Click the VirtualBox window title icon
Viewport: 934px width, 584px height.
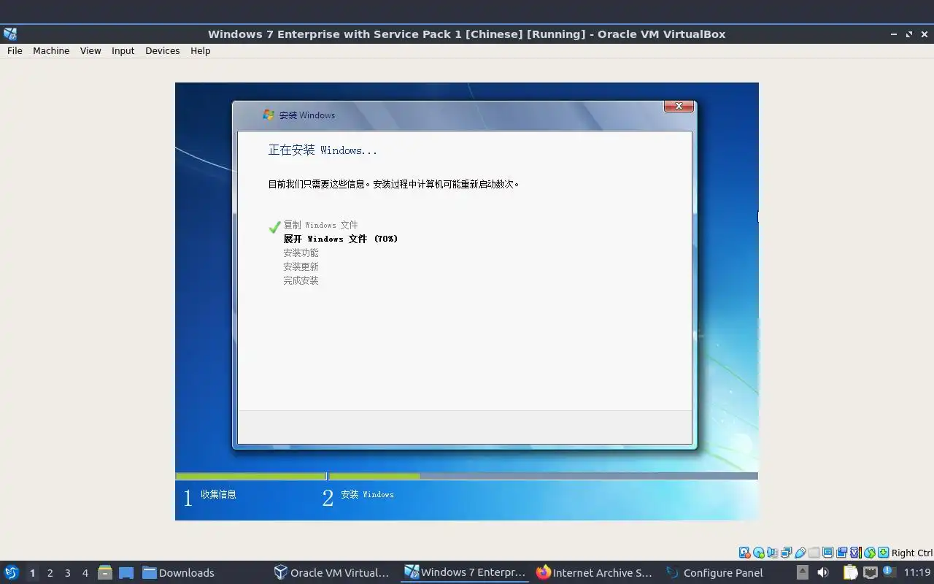(10, 34)
